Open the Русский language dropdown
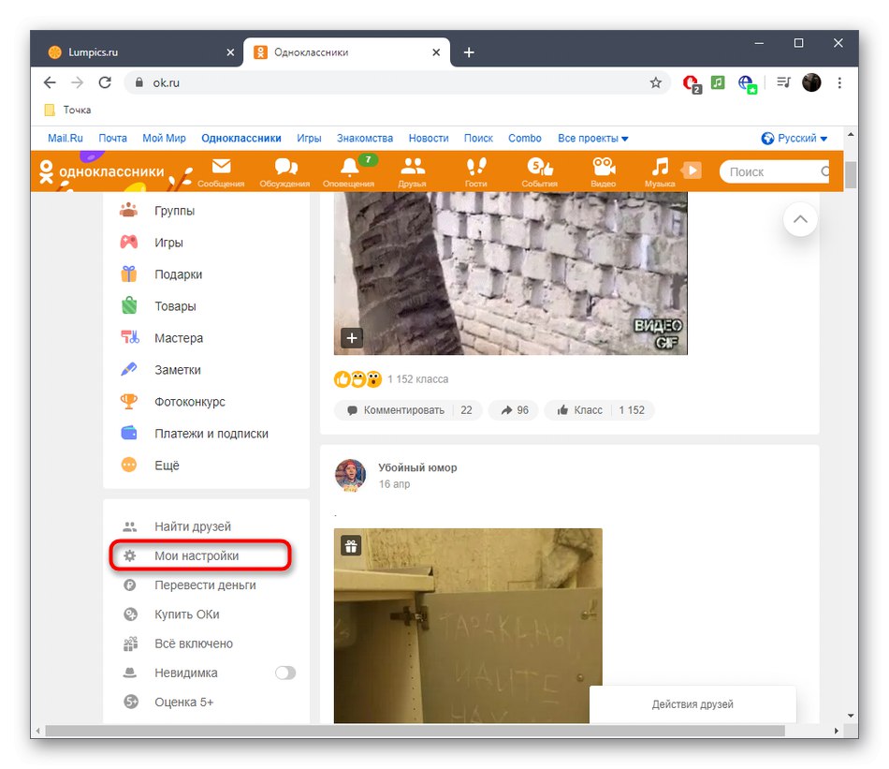This screenshot has height=769, width=889. pos(794,138)
